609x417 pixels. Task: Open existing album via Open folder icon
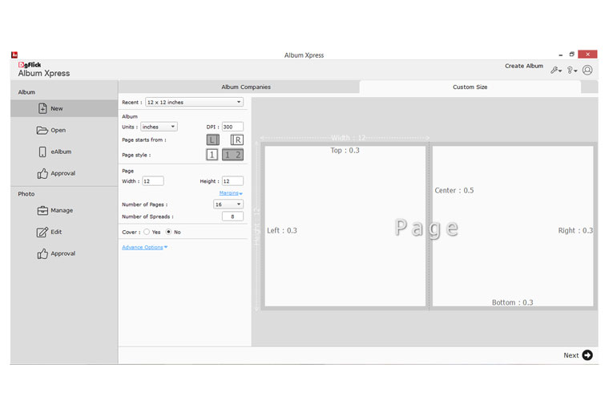point(42,130)
